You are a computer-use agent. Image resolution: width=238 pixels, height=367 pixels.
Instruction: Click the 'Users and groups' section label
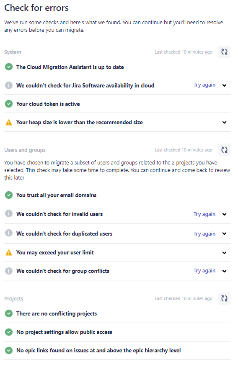[25, 150]
